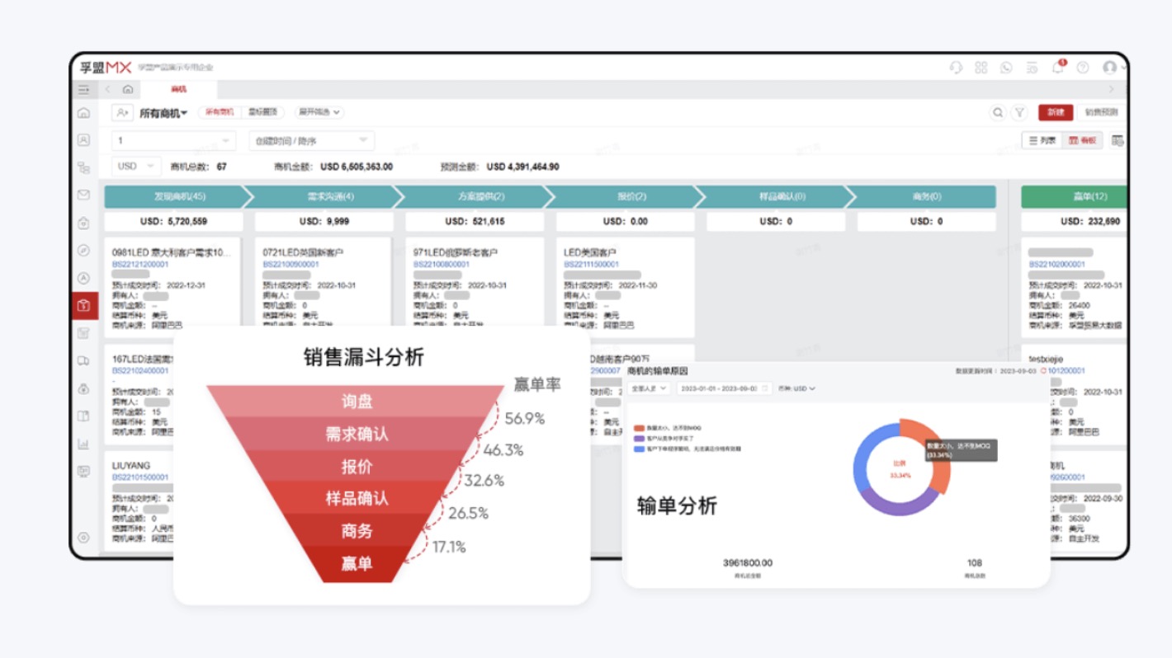Open the notification bell with red badge
Viewport: 1172px width, 658px height.
point(1056,68)
